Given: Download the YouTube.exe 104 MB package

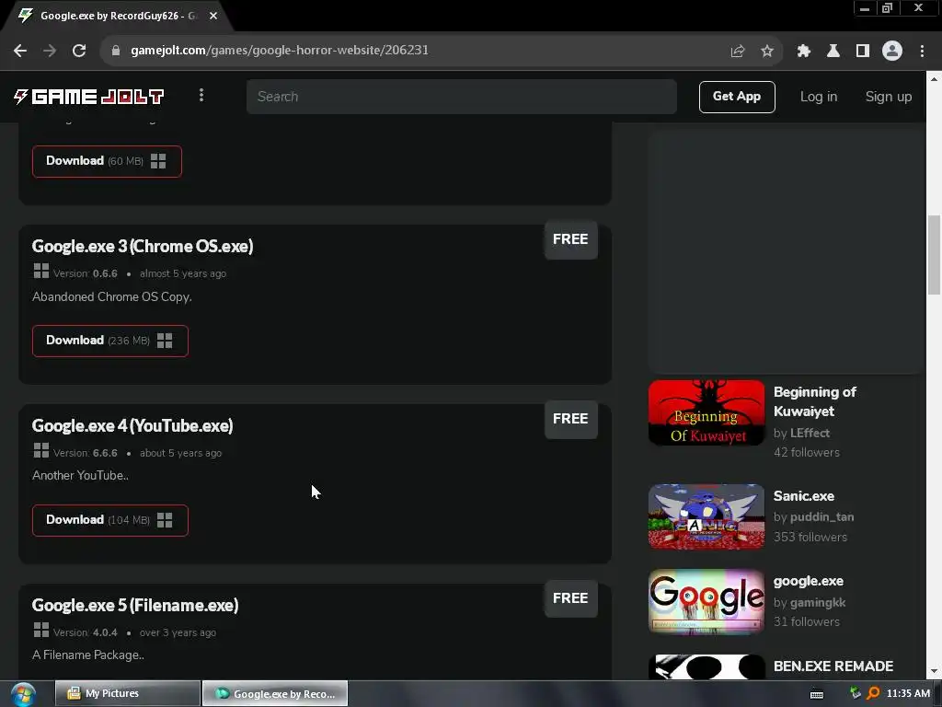Looking at the screenshot, I should tap(110, 520).
